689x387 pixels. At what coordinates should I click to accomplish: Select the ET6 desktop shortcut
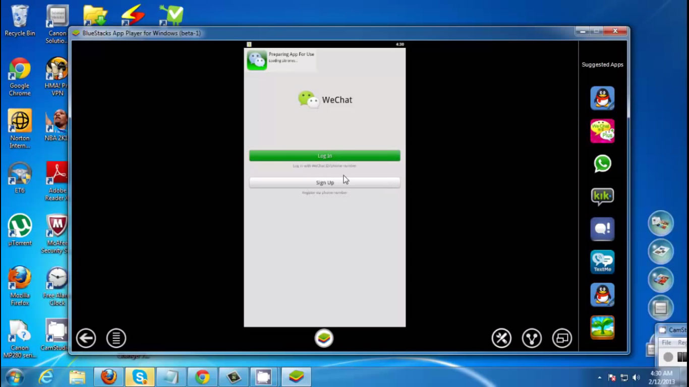point(20,177)
